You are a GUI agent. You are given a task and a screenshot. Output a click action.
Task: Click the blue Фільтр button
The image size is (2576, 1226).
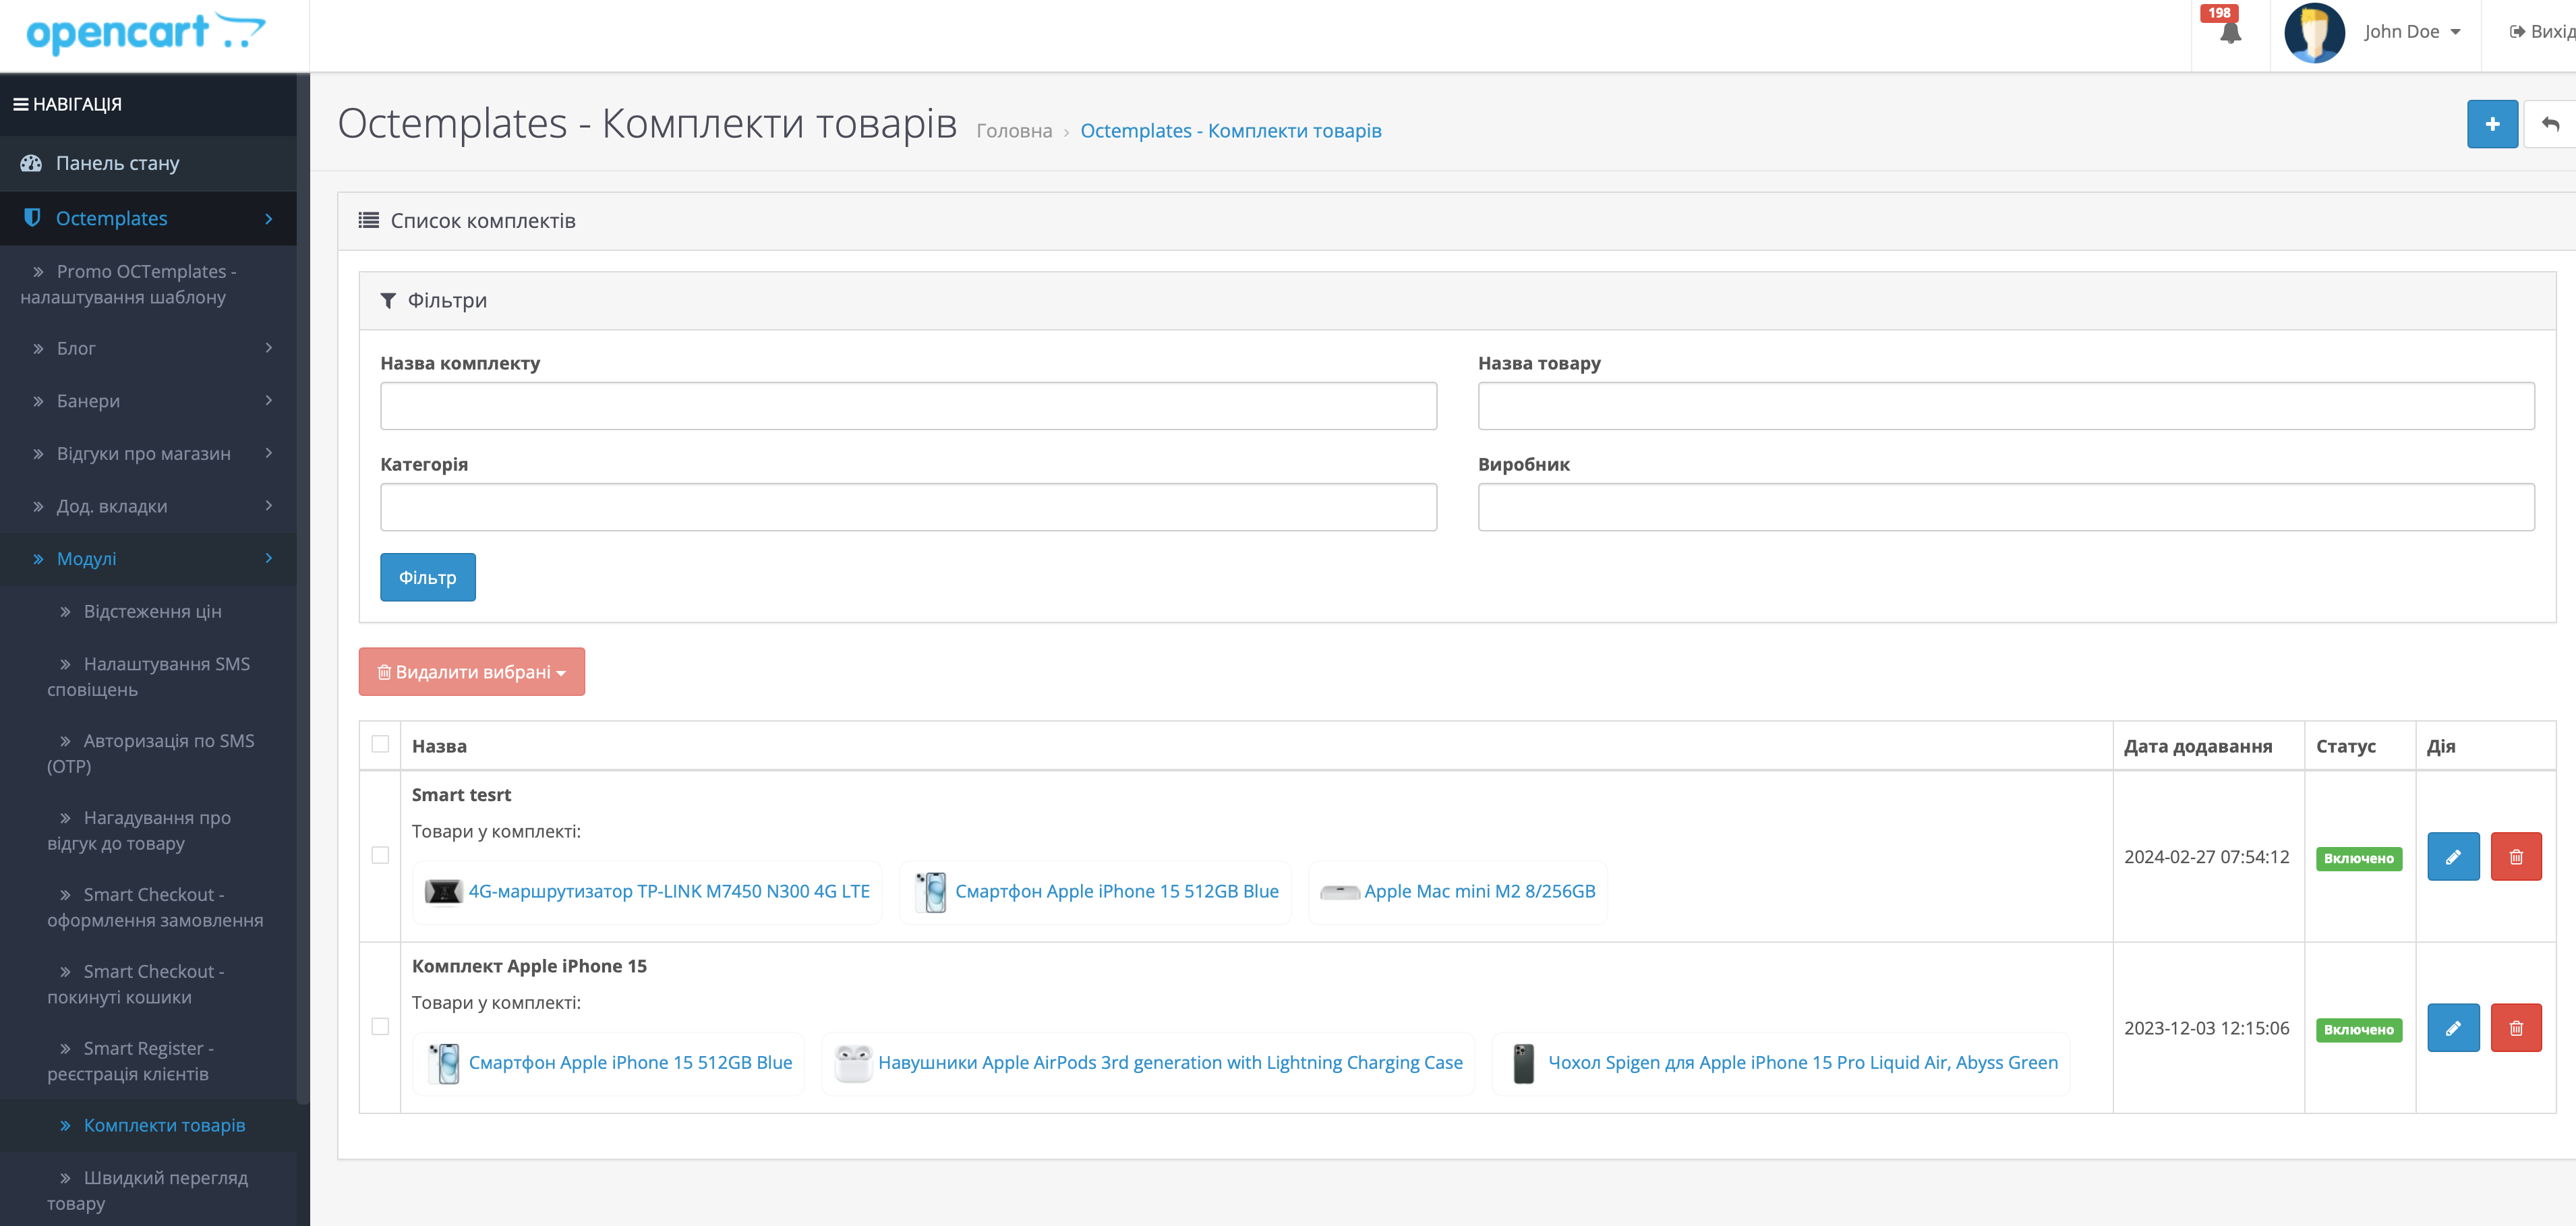[x=427, y=577]
